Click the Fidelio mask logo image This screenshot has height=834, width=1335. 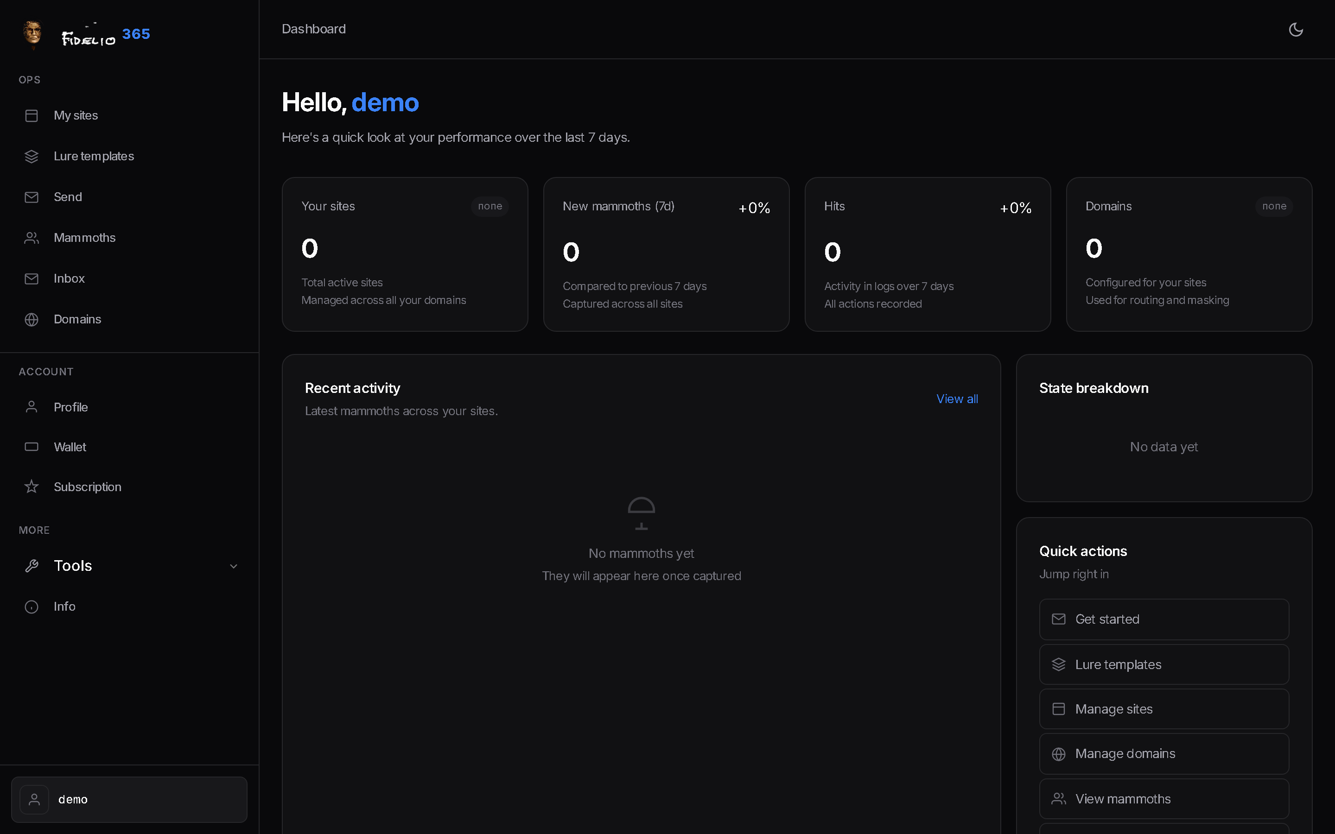tap(32, 34)
